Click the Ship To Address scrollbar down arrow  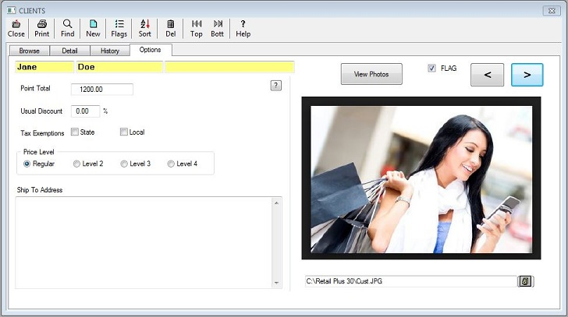pyautogui.click(x=276, y=283)
